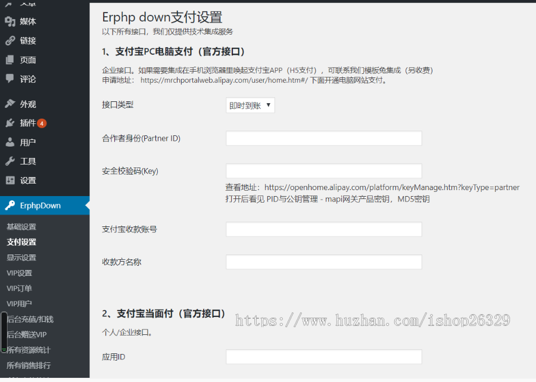Open the 接口类型 即时到账 dropdown
Screen dimensions: 536x382
click(x=250, y=104)
